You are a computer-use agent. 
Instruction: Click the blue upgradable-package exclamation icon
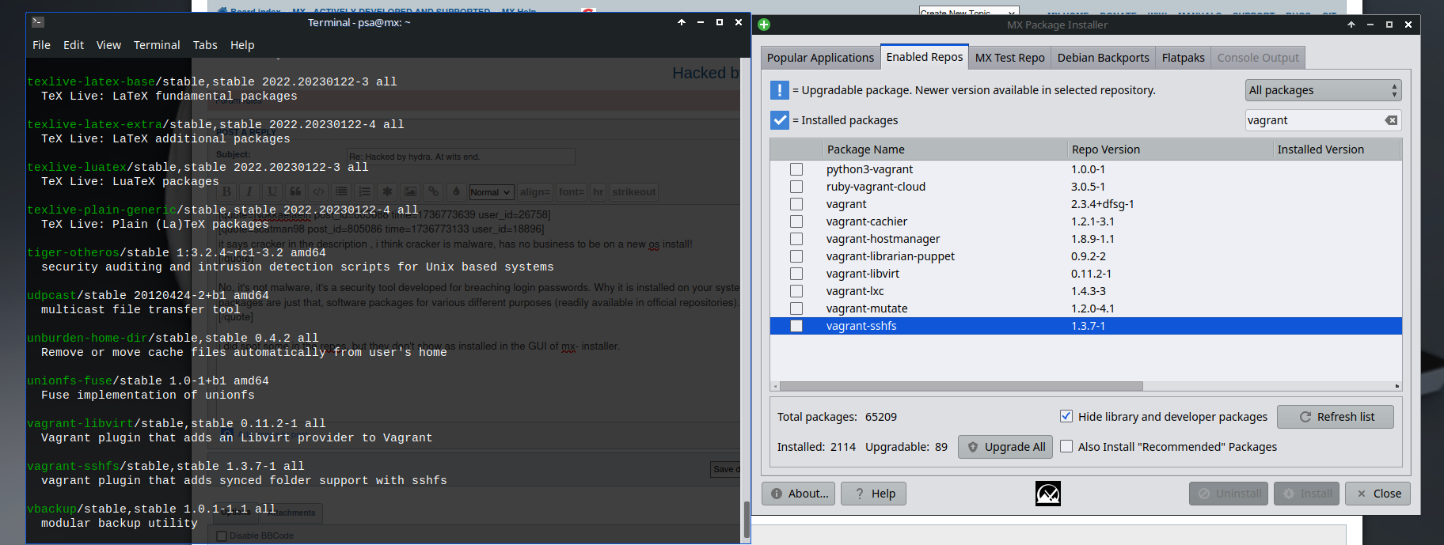[x=780, y=90]
